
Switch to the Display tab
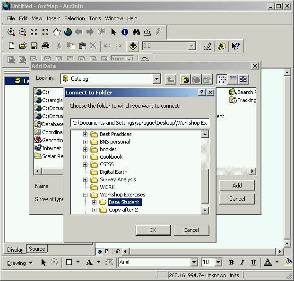15,250
